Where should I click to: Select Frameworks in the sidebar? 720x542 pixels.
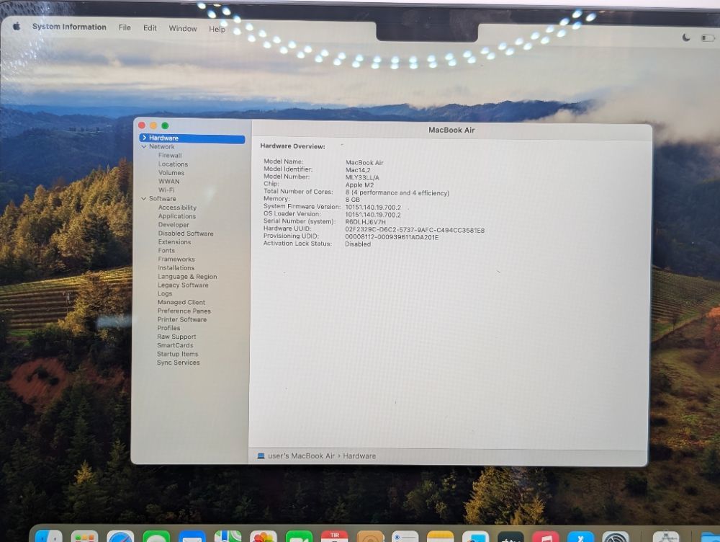coord(176,259)
